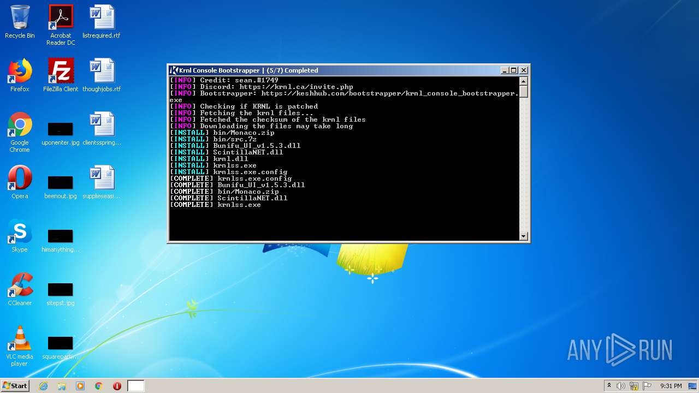
Task: Click the Start button
Action: (x=15, y=386)
